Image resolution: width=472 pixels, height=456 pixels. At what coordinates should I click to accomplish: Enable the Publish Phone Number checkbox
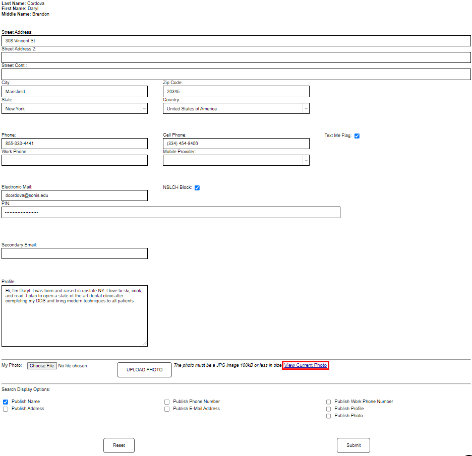(167, 402)
